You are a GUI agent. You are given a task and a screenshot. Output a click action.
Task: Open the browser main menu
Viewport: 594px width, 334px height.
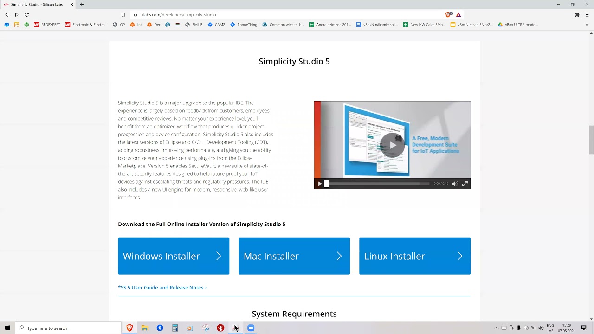coord(587,14)
